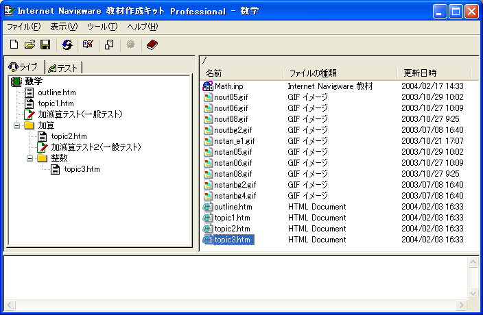Open help with the red book icon

coord(152,45)
